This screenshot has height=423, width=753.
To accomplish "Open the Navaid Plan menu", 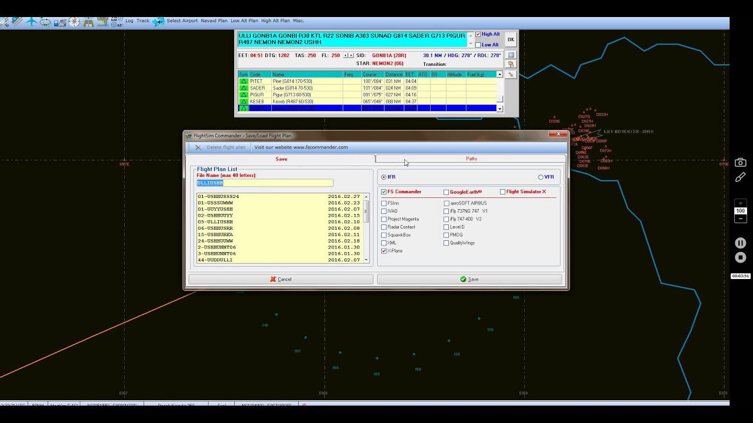I will [x=214, y=21].
